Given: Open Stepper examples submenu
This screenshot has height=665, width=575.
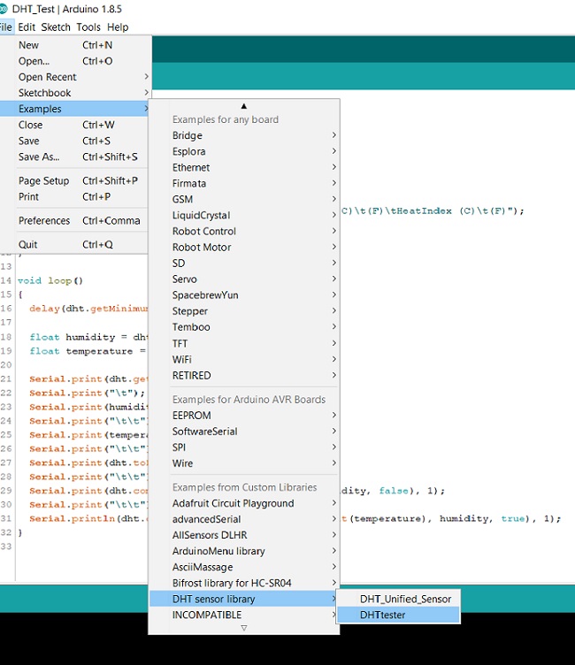Looking at the screenshot, I should click(244, 311).
